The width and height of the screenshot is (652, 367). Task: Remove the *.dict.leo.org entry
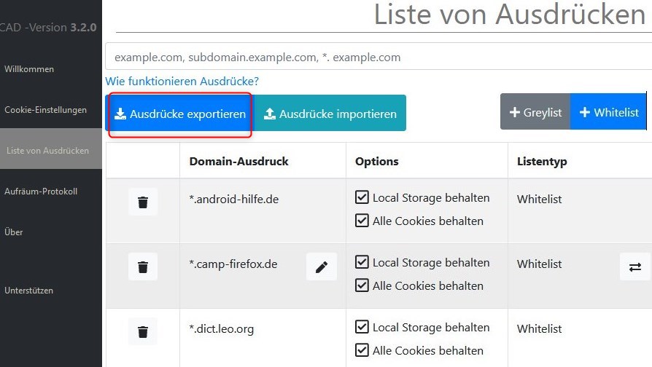pos(143,332)
